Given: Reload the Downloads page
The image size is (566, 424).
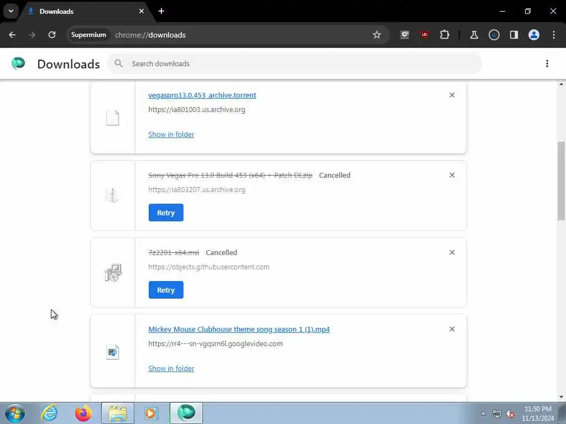Looking at the screenshot, I should pos(52,35).
